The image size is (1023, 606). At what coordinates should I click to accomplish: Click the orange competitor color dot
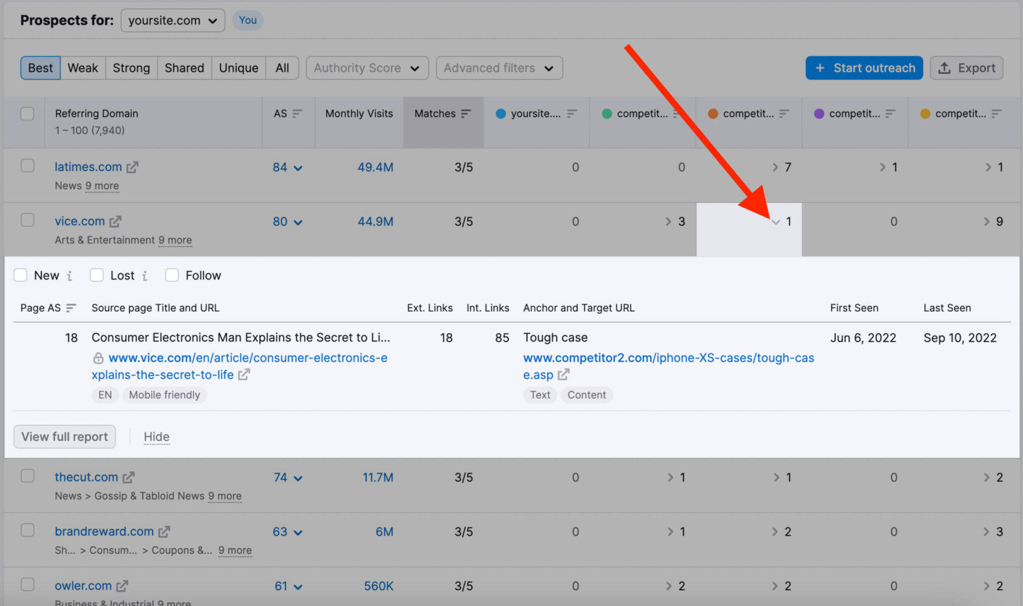coord(713,113)
